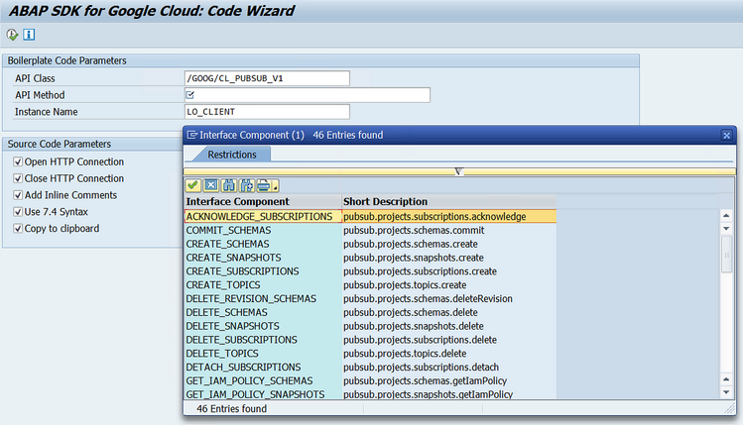Image resolution: width=743 pixels, height=425 pixels.
Task: Click the popup resize grip corner
Action: tap(730, 409)
